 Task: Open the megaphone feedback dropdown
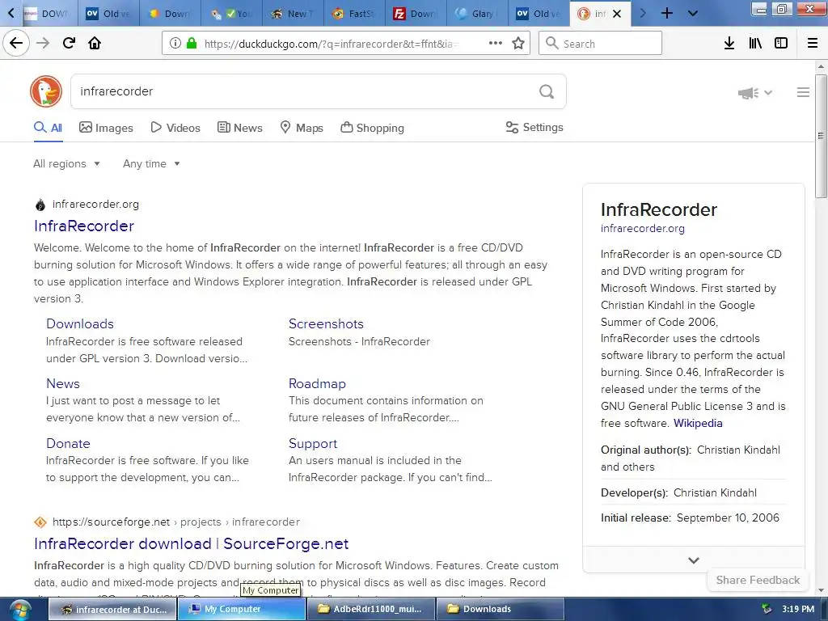(x=755, y=93)
